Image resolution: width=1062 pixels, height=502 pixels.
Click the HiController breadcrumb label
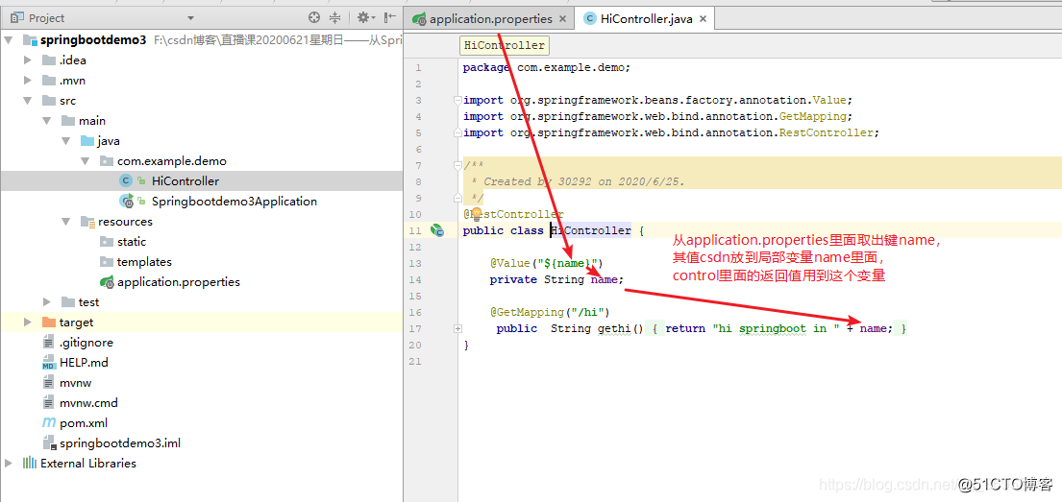[505, 45]
